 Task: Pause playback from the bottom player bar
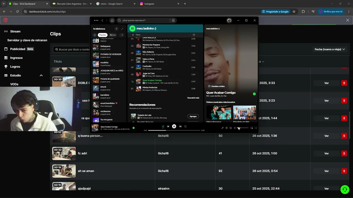pyautogui.click(x=174, y=127)
